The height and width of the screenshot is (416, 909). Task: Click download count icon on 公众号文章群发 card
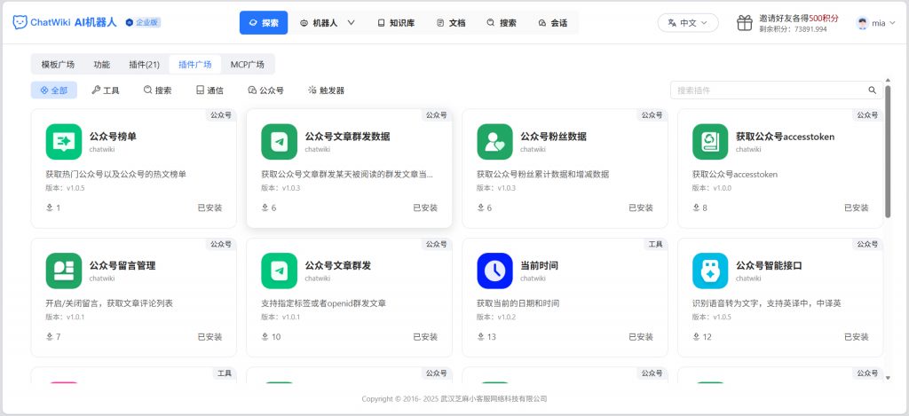265,337
